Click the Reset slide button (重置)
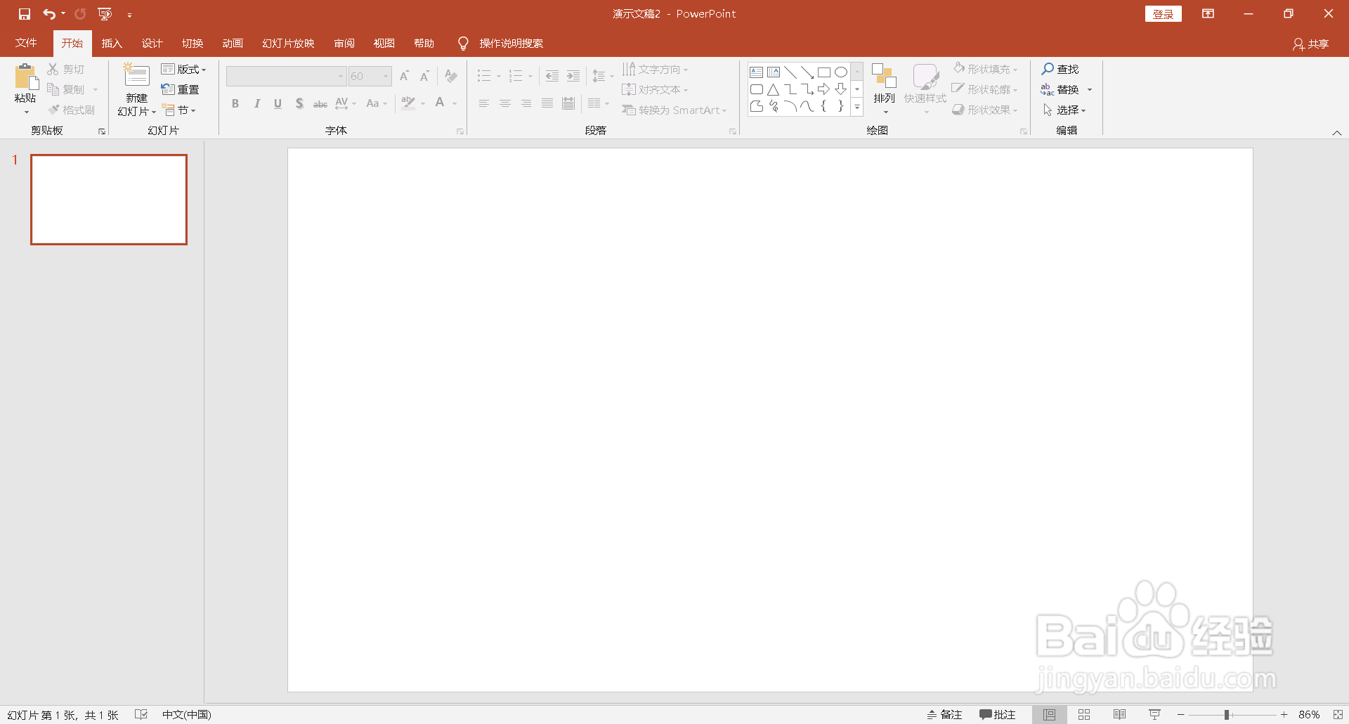Screen dimensions: 1349x724 [180, 89]
